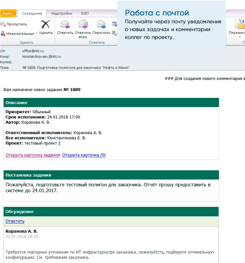
Task: Click the Move (Переместить) folder icon
Action: coord(239,25)
